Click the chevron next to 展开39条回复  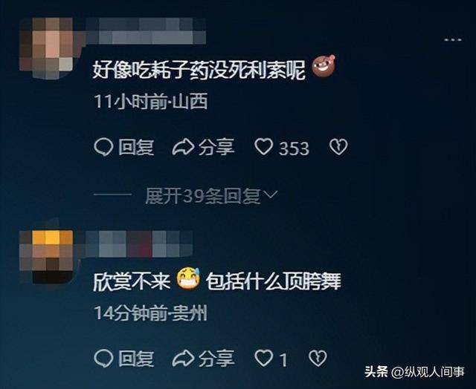270,194
